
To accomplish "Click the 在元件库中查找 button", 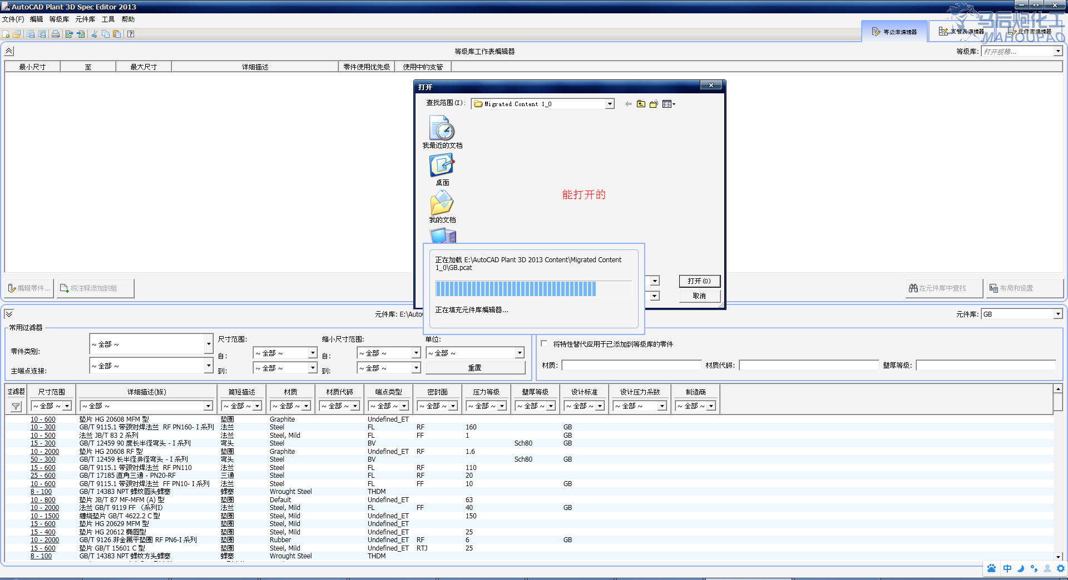I will coord(943,288).
